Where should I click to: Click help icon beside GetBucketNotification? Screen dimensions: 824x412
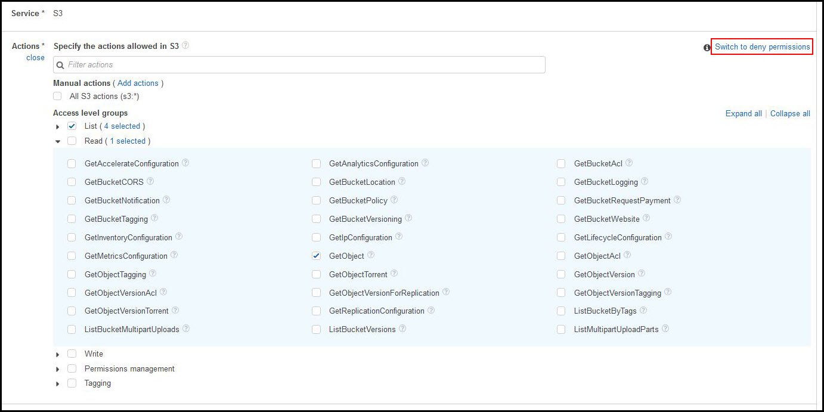166,200
